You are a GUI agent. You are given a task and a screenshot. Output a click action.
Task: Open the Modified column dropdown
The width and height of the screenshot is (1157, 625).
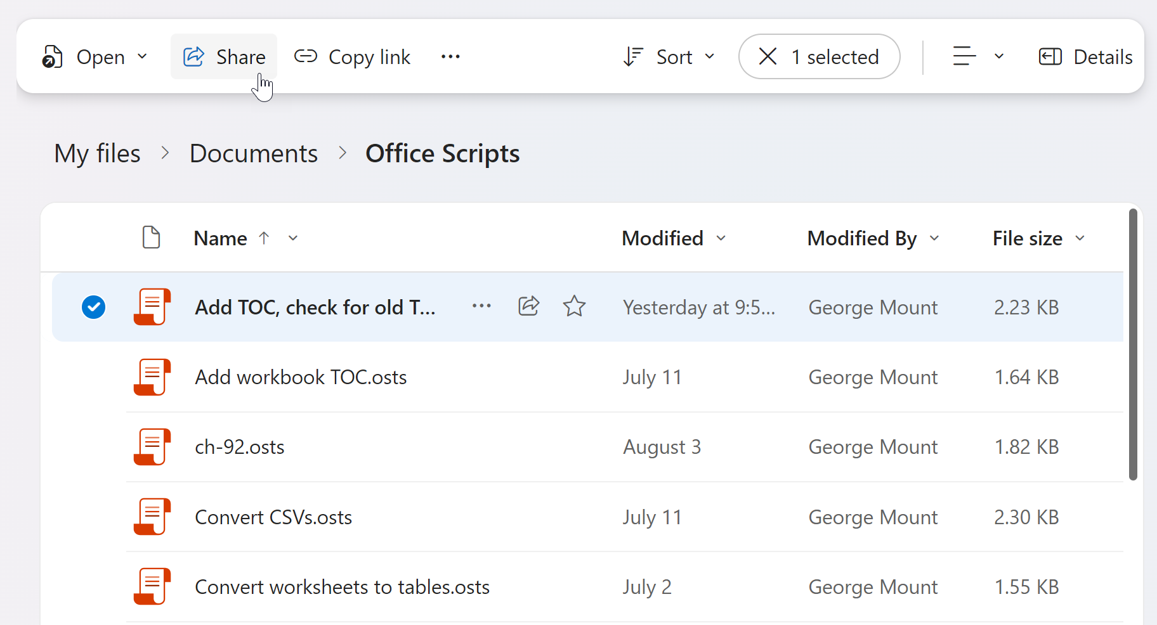pos(721,238)
